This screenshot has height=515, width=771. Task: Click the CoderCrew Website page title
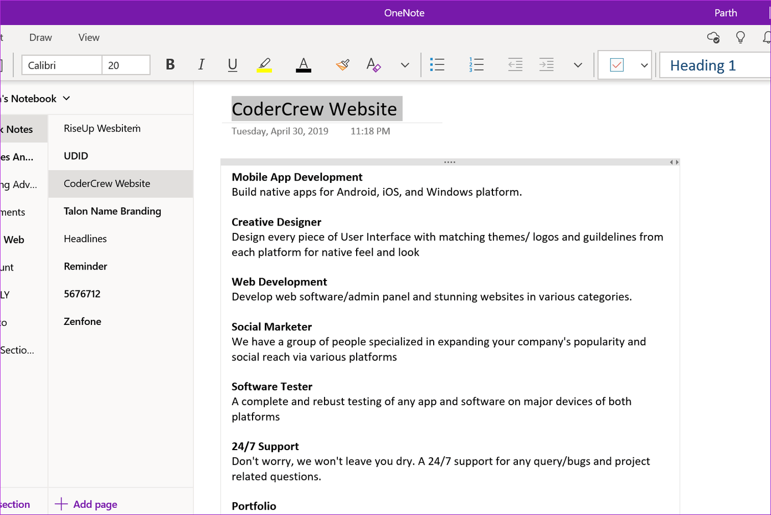(315, 109)
